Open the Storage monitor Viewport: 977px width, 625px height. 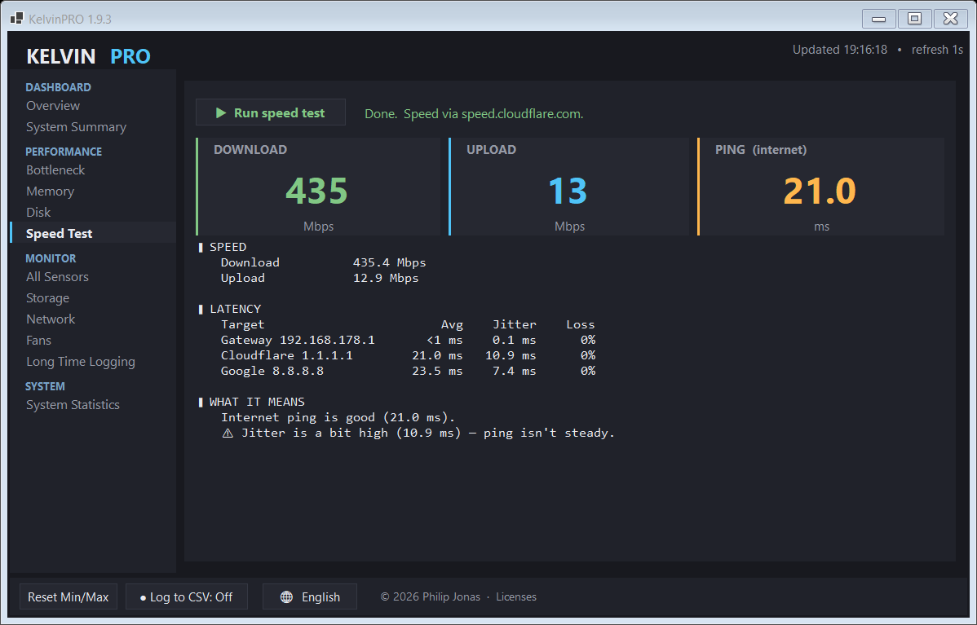pyautogui.click(x=47, y=298)
